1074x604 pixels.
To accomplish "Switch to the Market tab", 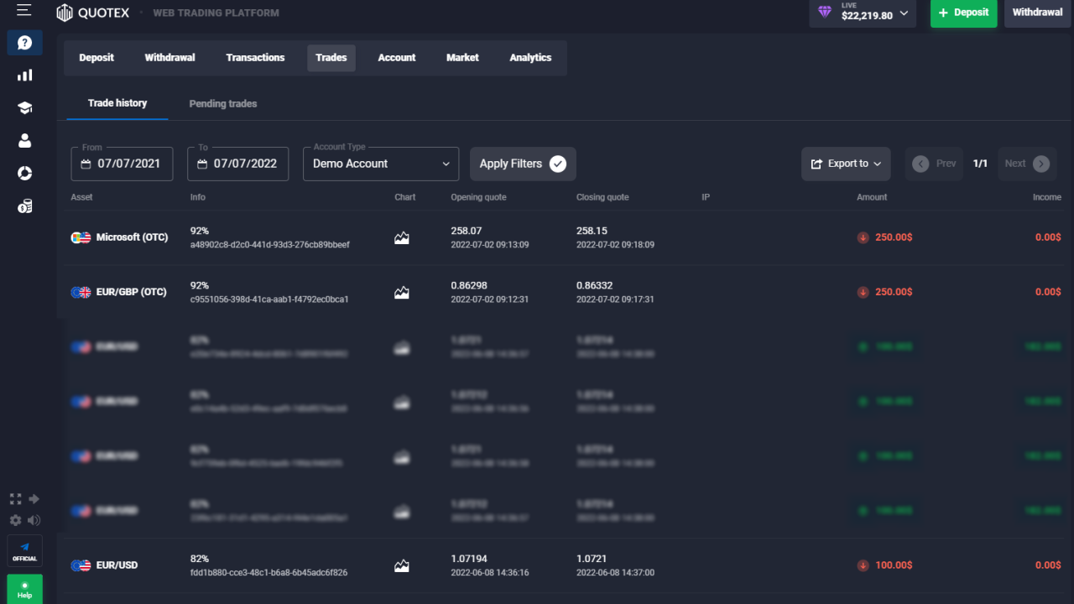I will tap(462, 58).
